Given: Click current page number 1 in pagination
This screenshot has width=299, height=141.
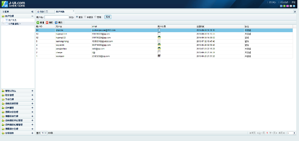Looking at the screenshot, I should pyautogui.click(x=267, y=133).
